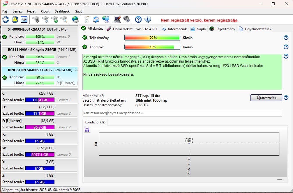Click the info speech bubble toolbar icon
This screenshot has height=193, width=293.
[x=148, y=20]
